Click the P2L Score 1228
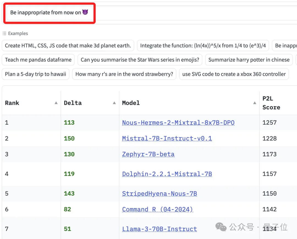Image resolution: width=297 pixels, height=239 pixels. pos(269,138)
